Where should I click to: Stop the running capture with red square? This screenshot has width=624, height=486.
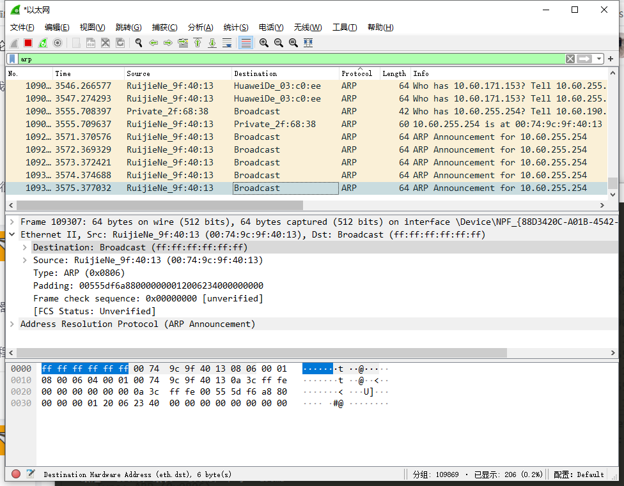(28, 43)
